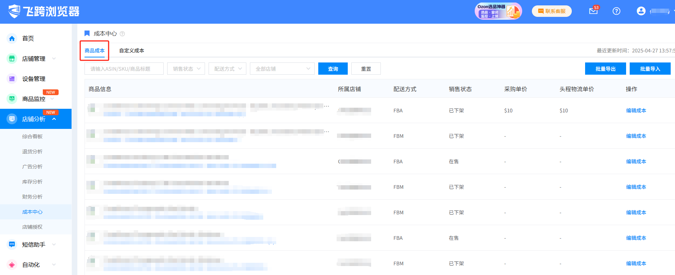Click the info icon beside 成本中心 title
This screenshot has height=275, width=675.
(122, 34)
